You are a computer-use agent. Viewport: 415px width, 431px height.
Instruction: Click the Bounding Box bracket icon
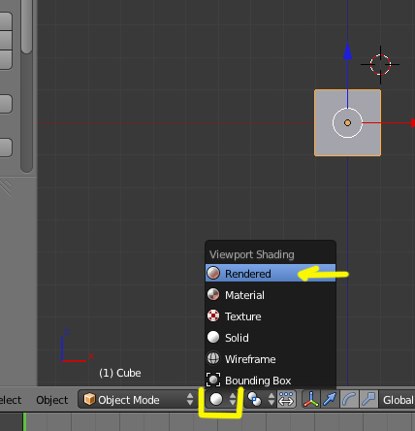pyautogui.click(x=213, y=380)
